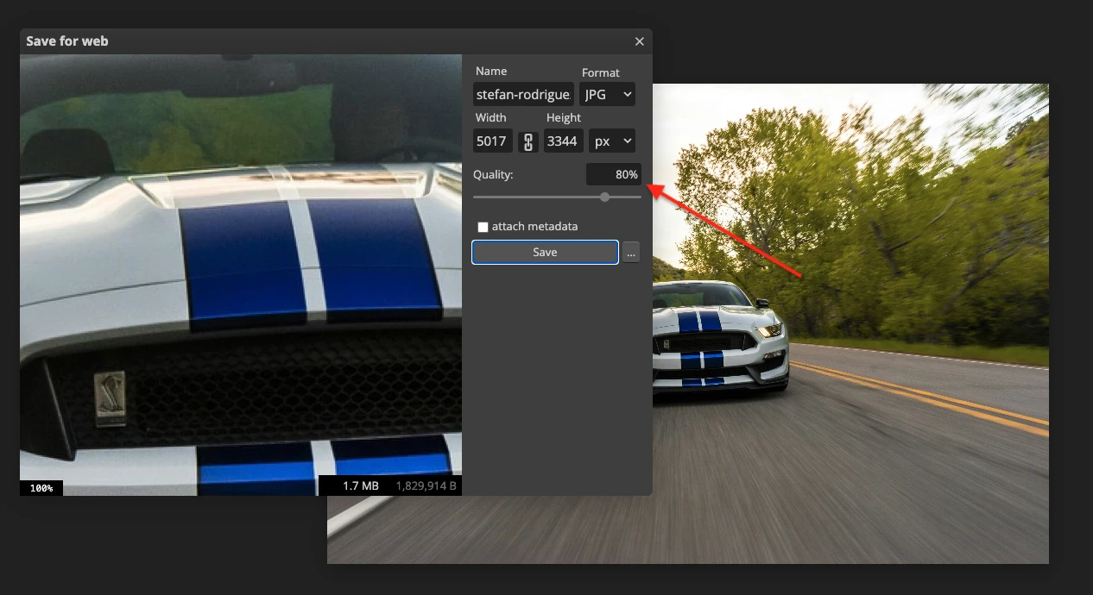Click the Quality: label

click(x=492, y=174)
